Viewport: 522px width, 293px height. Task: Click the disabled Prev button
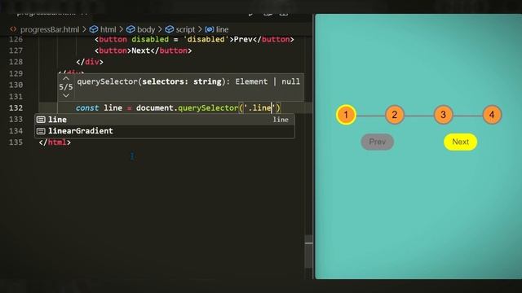377,142
